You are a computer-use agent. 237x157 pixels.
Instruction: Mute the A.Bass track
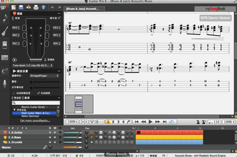click(x=55, y=137)
